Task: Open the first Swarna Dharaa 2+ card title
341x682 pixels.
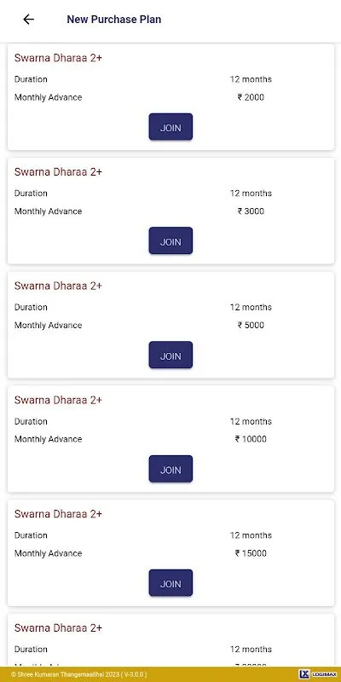Action: pyautogui.click(x=58, y=58)
